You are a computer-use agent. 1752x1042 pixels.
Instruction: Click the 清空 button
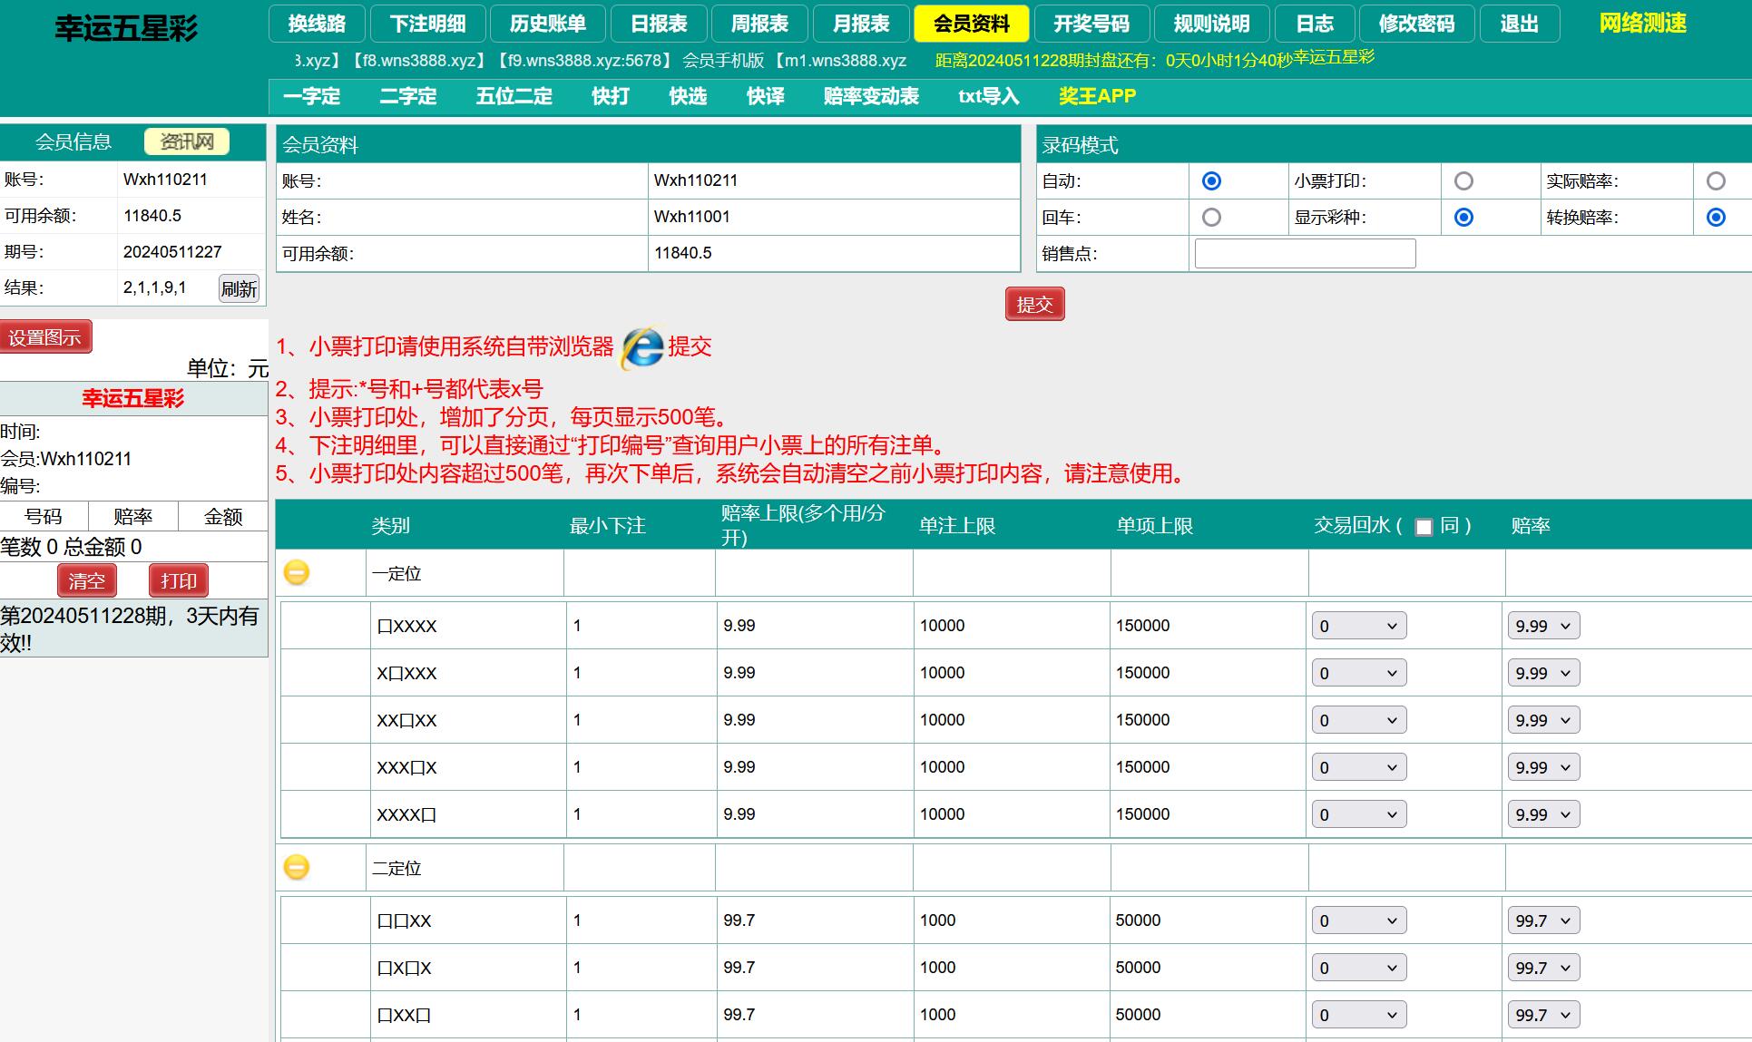pos(87,580)
